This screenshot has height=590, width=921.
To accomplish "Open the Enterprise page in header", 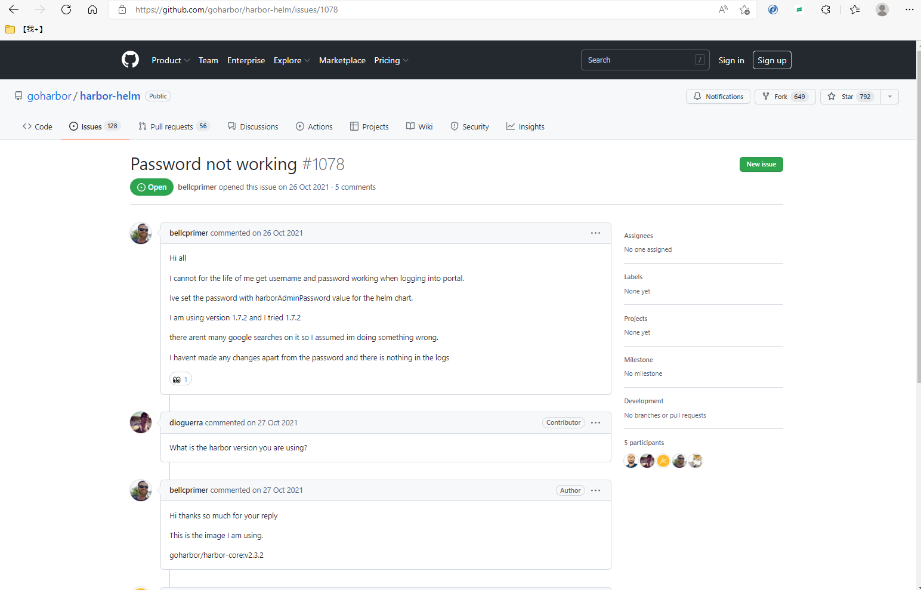I will point(246,60).
